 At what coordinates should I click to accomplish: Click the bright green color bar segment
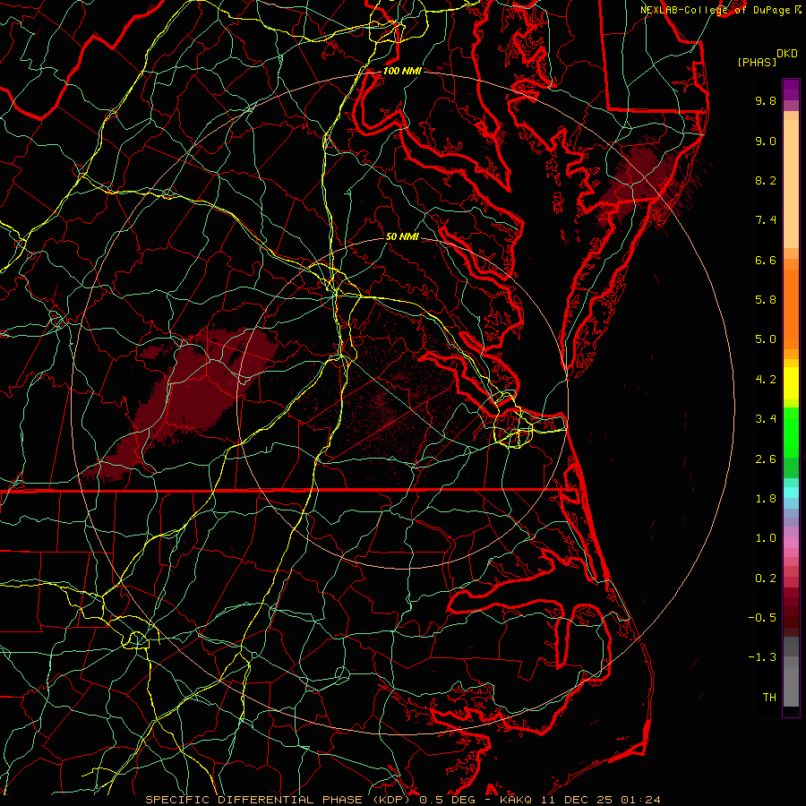791,432
